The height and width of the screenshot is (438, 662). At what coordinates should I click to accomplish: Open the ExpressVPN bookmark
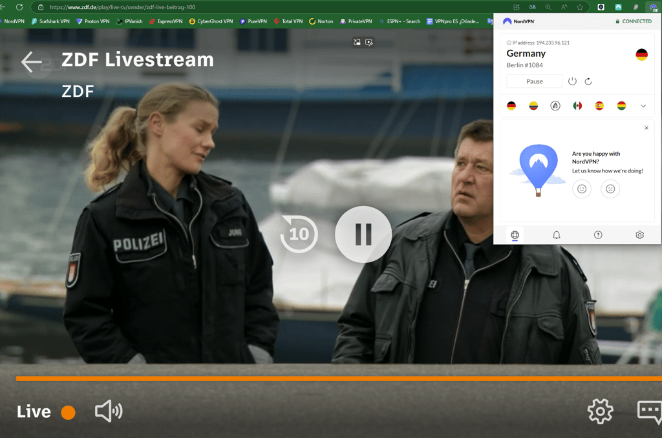tap(165, 21)
